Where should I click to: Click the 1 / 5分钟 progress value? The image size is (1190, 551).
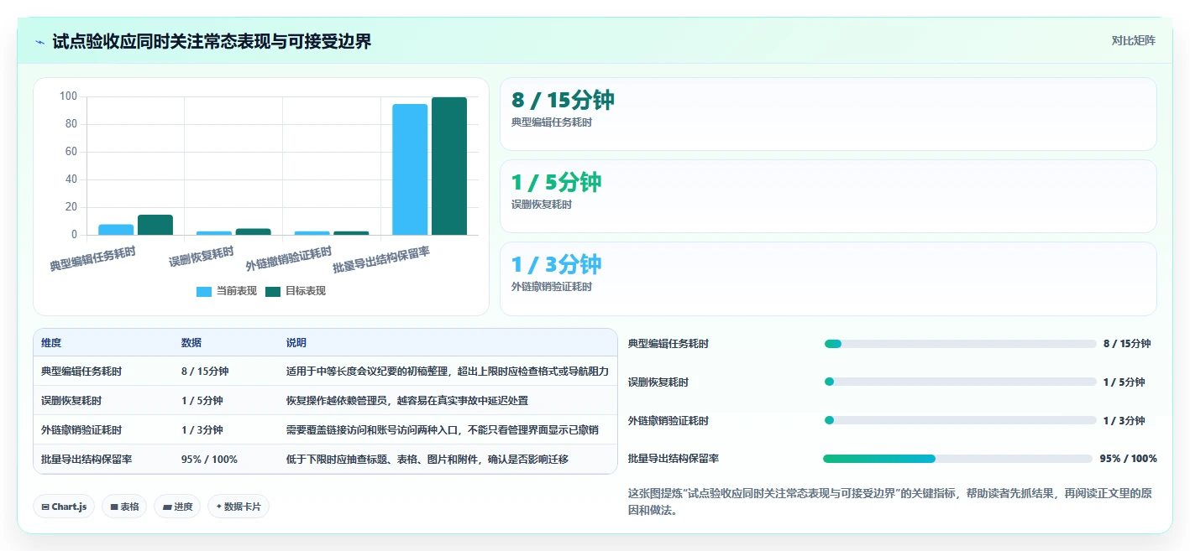[x=1124, y=382]
